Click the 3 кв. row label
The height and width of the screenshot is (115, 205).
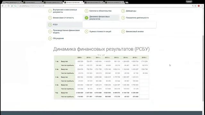57,77
